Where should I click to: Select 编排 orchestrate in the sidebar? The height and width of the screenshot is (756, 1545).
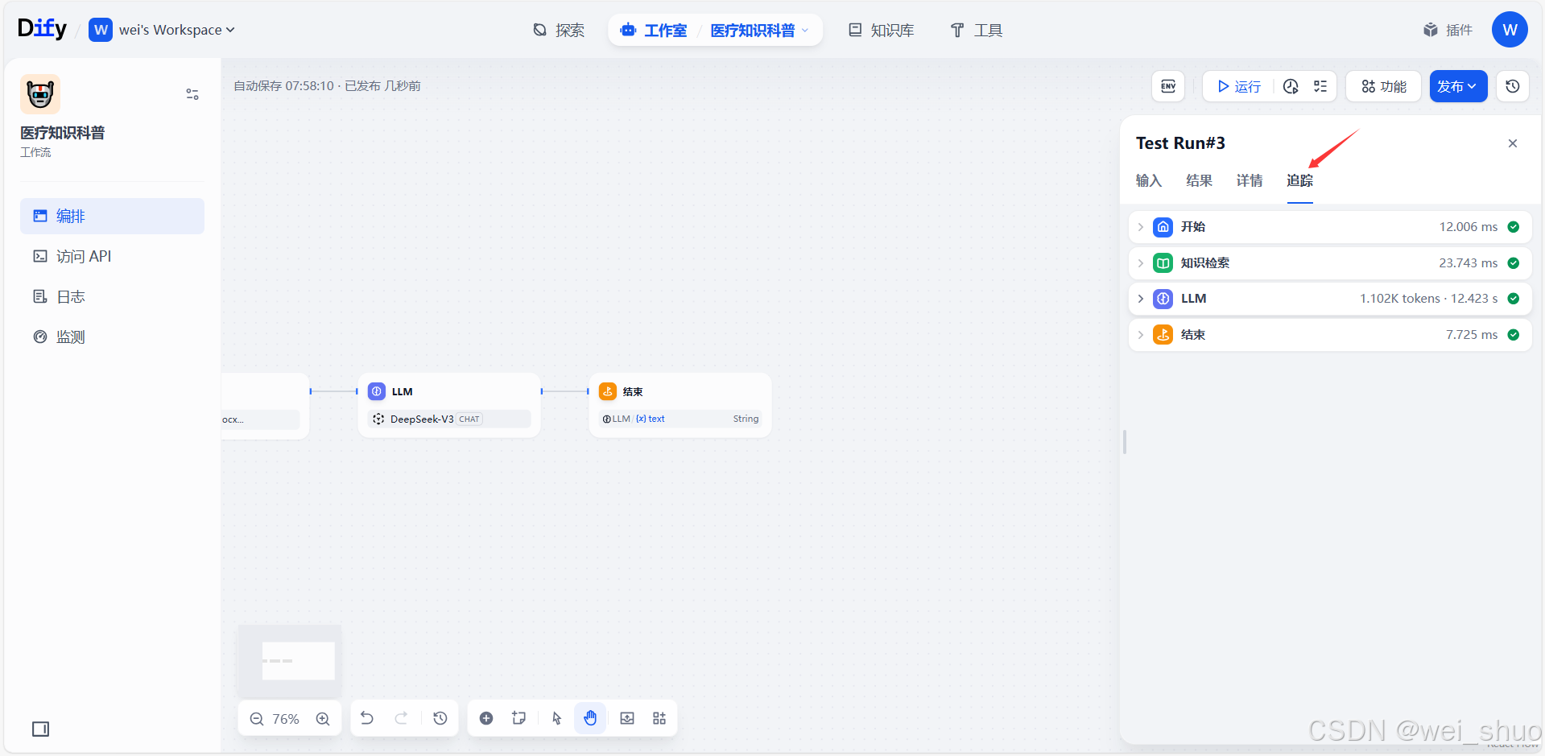click(x=112, y=216)
